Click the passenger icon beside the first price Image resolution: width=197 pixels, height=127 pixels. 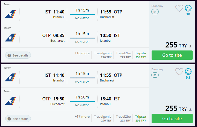tap(190, 46)
